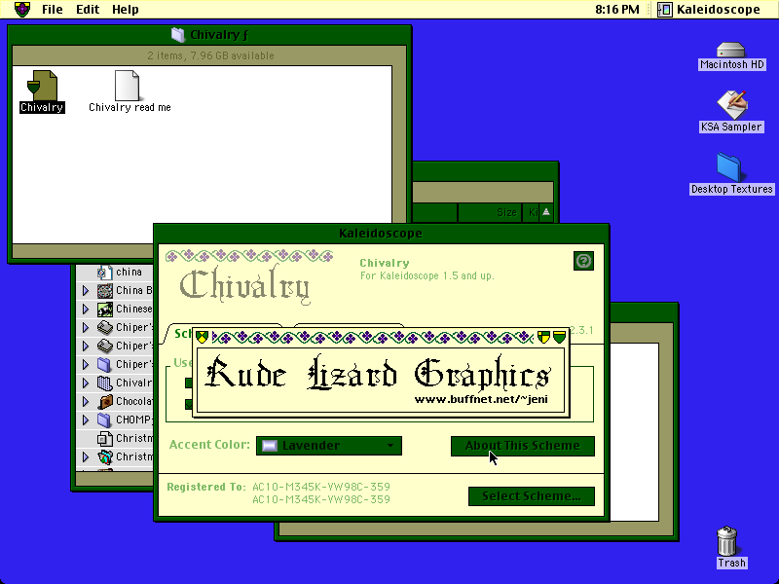Expand the CHOMP row

click(x=86, y=420)
